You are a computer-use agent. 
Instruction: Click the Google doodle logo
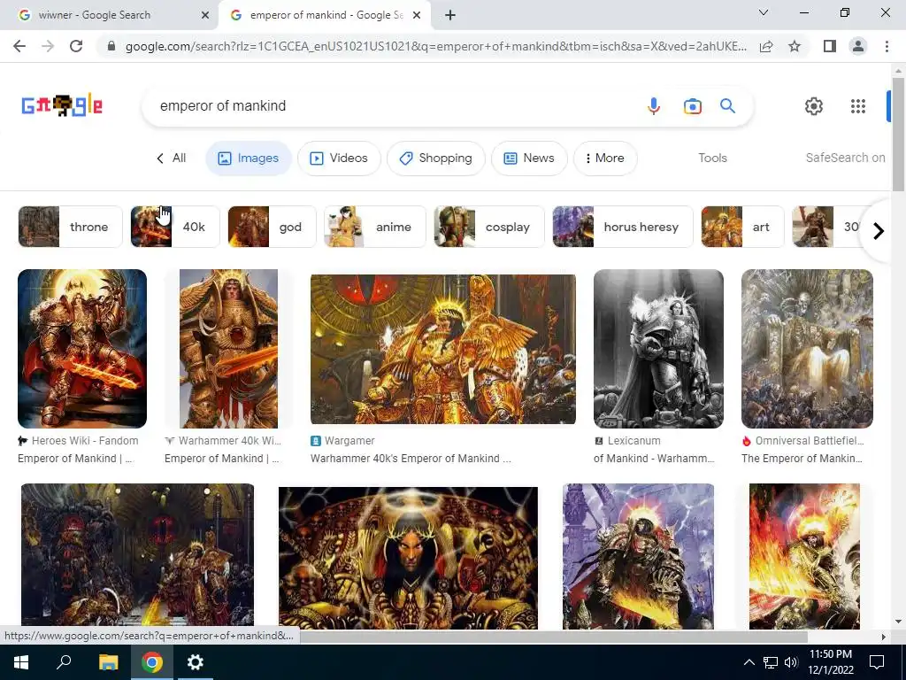[x=62, y=105]
